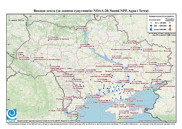Click the large red circle legend swatch
The image size is (182, 129).
(170, 26)
